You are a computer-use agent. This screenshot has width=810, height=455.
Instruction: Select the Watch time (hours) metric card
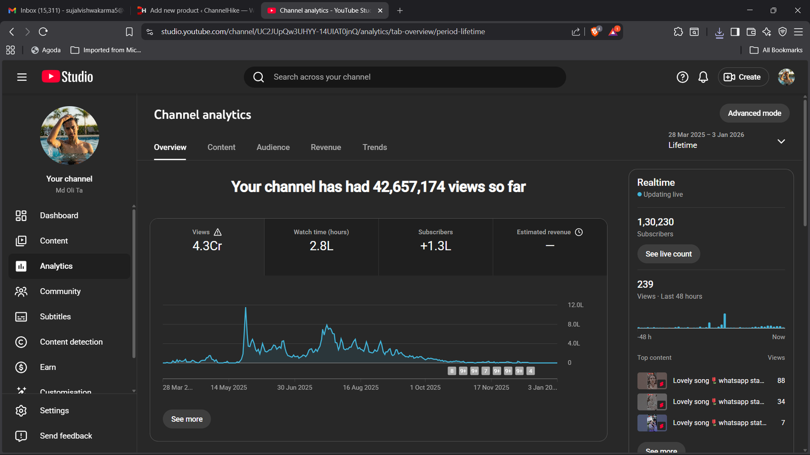point(321,247)
